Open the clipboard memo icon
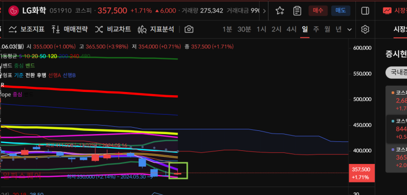The image size is (407, 195). 297,11
